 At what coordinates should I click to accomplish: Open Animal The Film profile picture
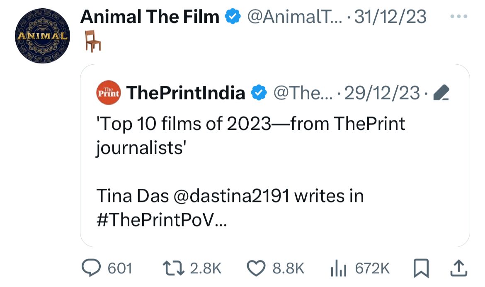click(x=42, y=36)
